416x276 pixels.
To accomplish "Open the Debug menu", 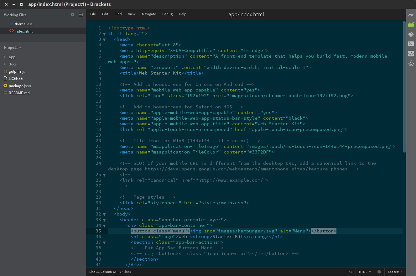I will click(167, 14).
